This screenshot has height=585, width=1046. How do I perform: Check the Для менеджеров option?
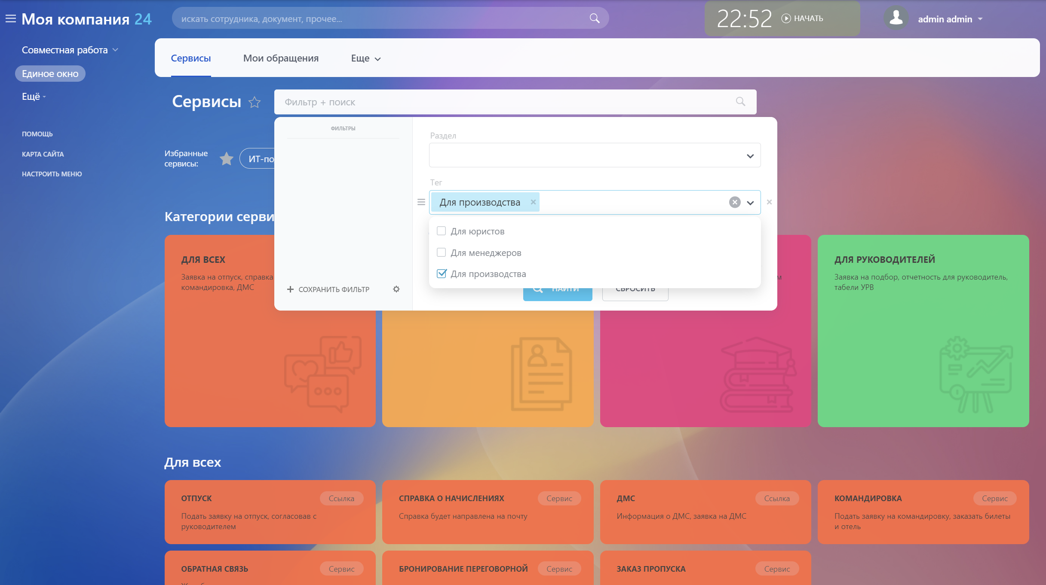[x=441, y=252]
